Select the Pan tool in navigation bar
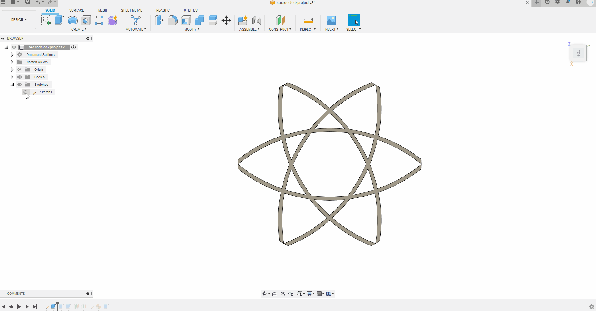Image resolution: width=596 pixels, height=311 pixels. point(283,294)
